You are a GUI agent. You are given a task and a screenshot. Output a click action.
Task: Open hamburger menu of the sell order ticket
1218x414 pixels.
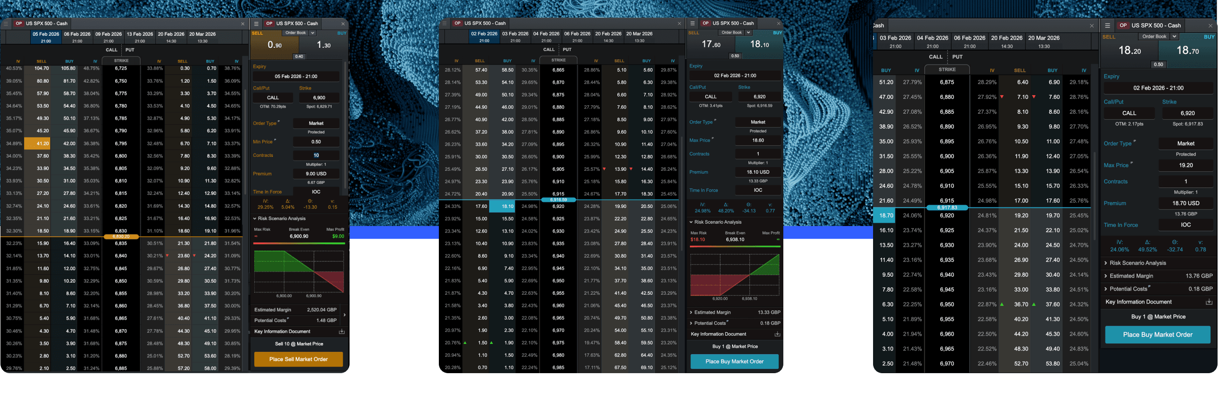[256, 24]
